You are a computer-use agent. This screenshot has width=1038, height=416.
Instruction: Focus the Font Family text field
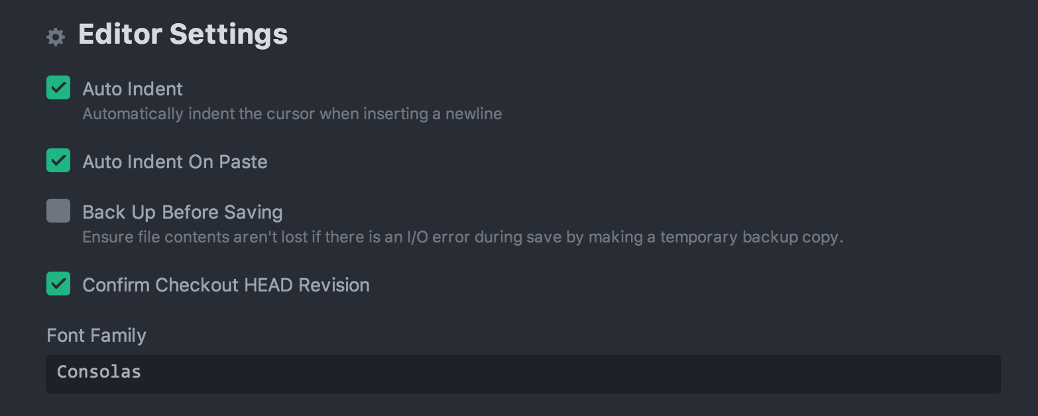pyautogui.click(x=524, y=374)
